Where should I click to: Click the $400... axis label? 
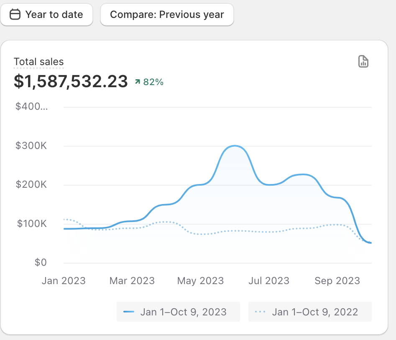point(31,106)
